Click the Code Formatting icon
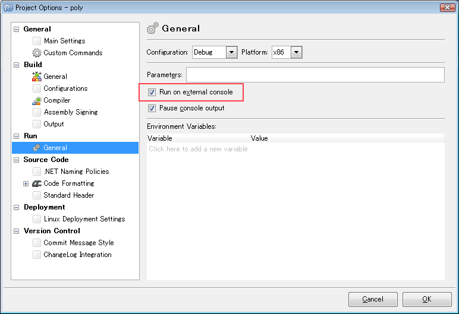This screenshot has width=459, height=314. coord(37,183)
